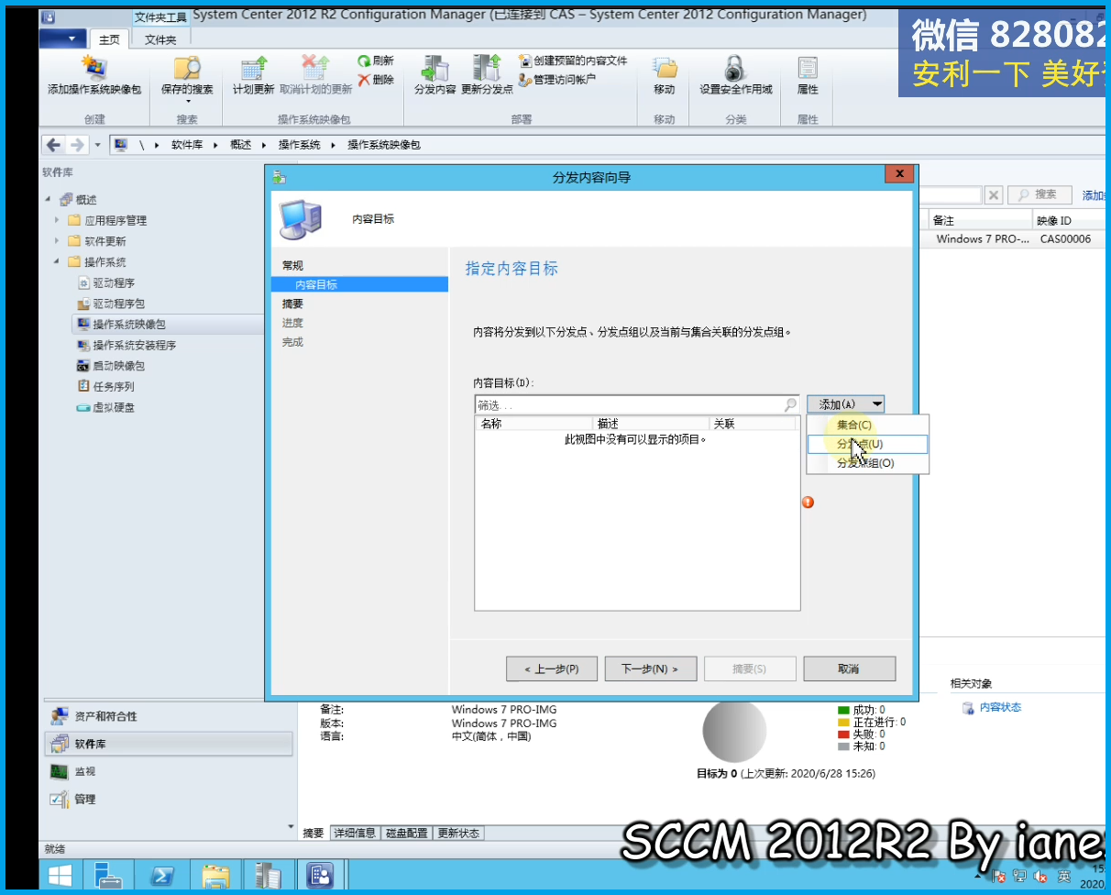Click the 描述 column header

pyautogui.click(x=652, y=424)
